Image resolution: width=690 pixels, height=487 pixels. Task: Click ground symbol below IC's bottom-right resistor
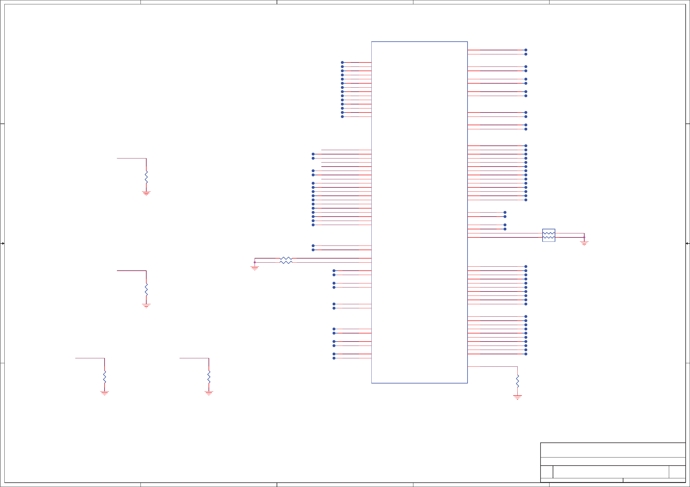coord(517,397)
